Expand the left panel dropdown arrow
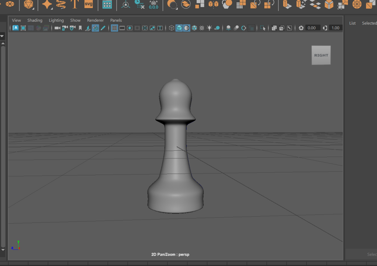 (x=2, y=36)
